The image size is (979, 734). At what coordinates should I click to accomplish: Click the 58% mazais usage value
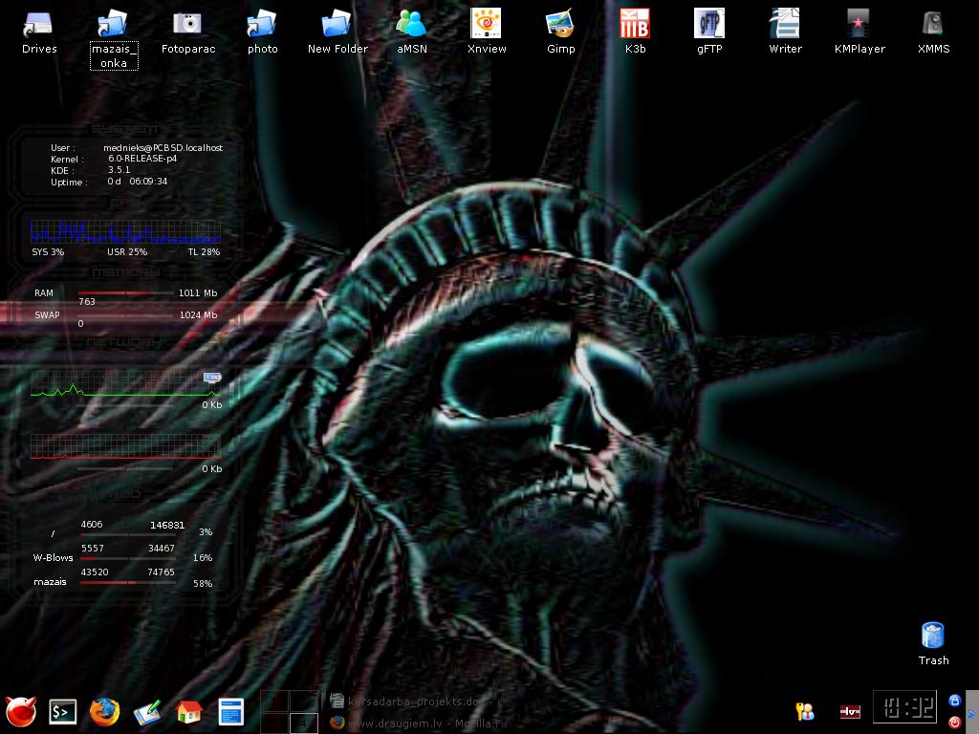[203, 584]
